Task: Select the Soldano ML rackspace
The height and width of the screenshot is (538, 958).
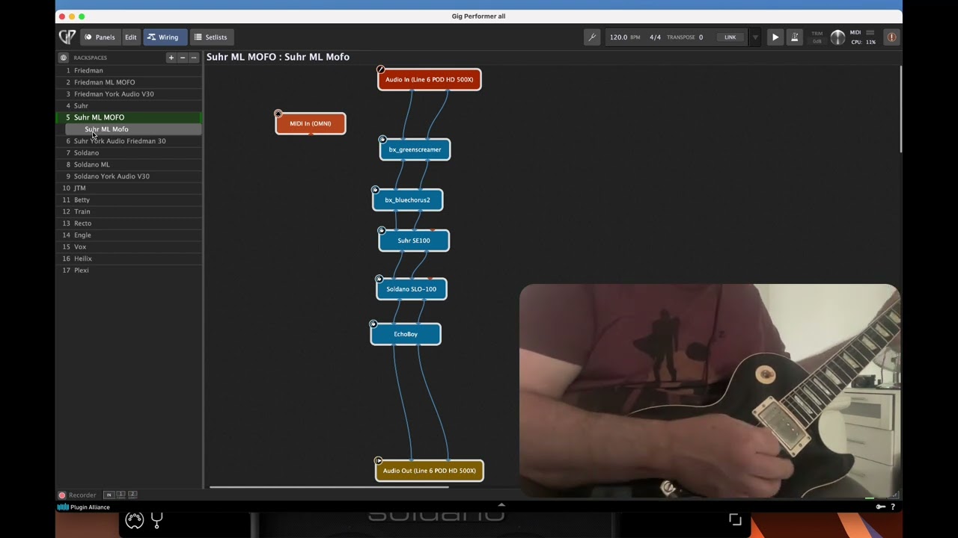Action: click(x=129, y=164)
